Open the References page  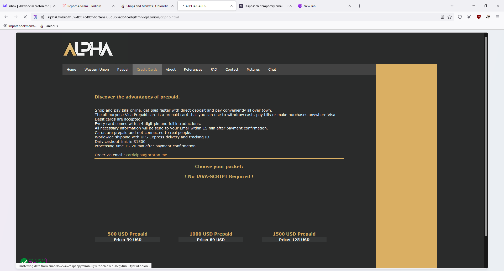pos(193,69)
